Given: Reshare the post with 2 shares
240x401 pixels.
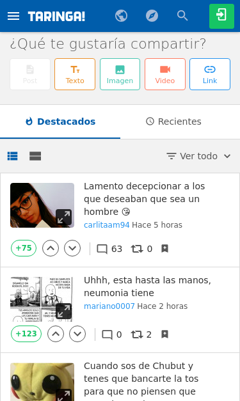Looking at the screenshot, I should (141, 334).
